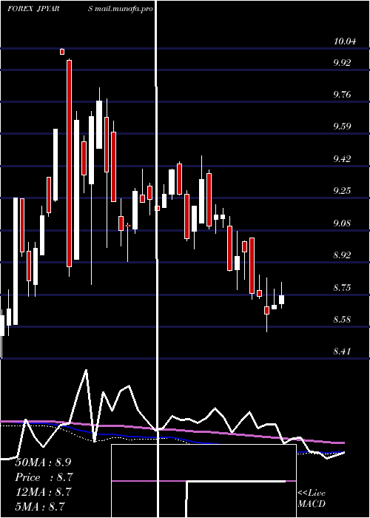This screenshot has width=370, height=518.
Task: Click the 9.08 price axis label
Action: 342,223
